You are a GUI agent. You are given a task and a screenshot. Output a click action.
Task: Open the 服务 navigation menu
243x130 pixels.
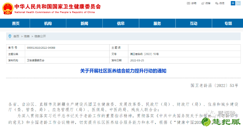coord(157,23)
